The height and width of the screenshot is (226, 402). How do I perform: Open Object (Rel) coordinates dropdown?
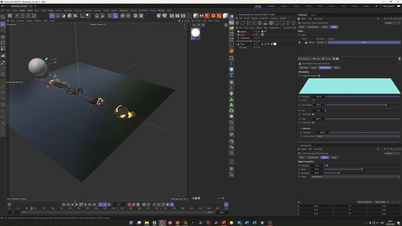click(x=382, y=202)
